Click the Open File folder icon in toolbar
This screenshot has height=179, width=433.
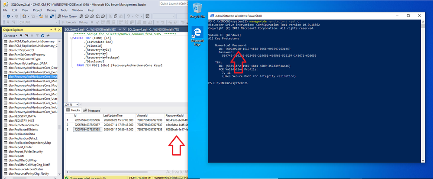41,16
